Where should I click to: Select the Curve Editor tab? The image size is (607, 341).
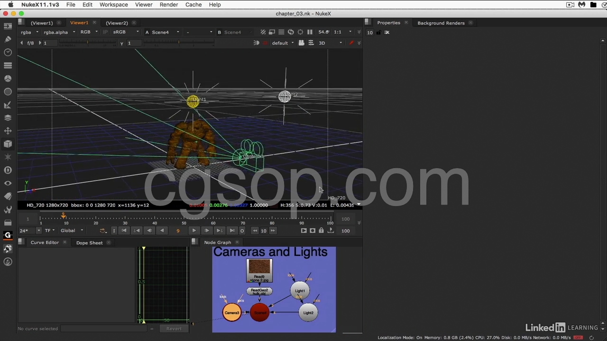pyautogui.click(x=45, y=242)
